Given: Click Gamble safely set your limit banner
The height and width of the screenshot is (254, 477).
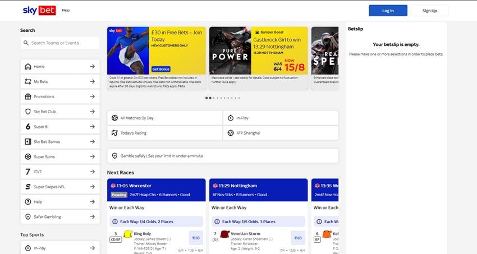Looking at the screenshot, I should (x=223, y=155).
